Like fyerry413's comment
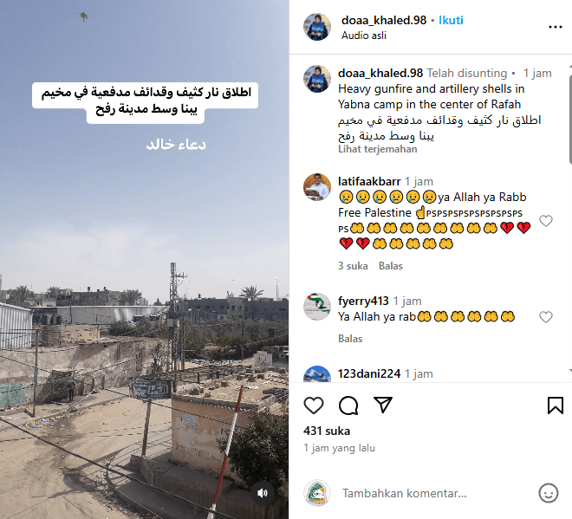Image resolution: width=572 pixels, height=519 pixels. pyautogui.click(x=546, y=317)
